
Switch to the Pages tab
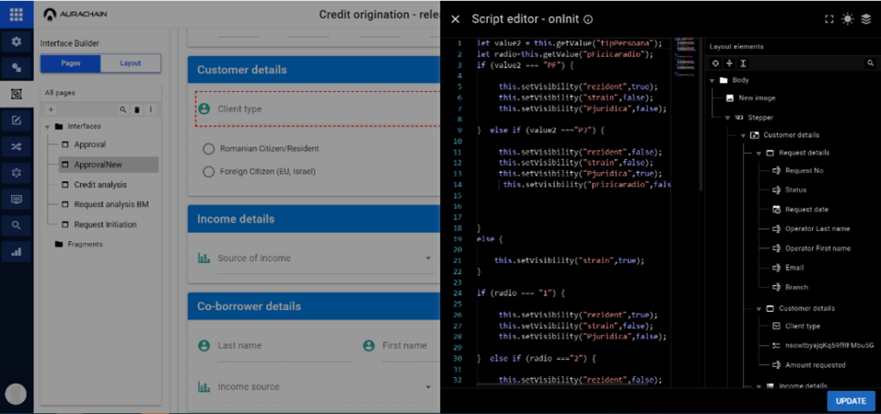[71, 63]
